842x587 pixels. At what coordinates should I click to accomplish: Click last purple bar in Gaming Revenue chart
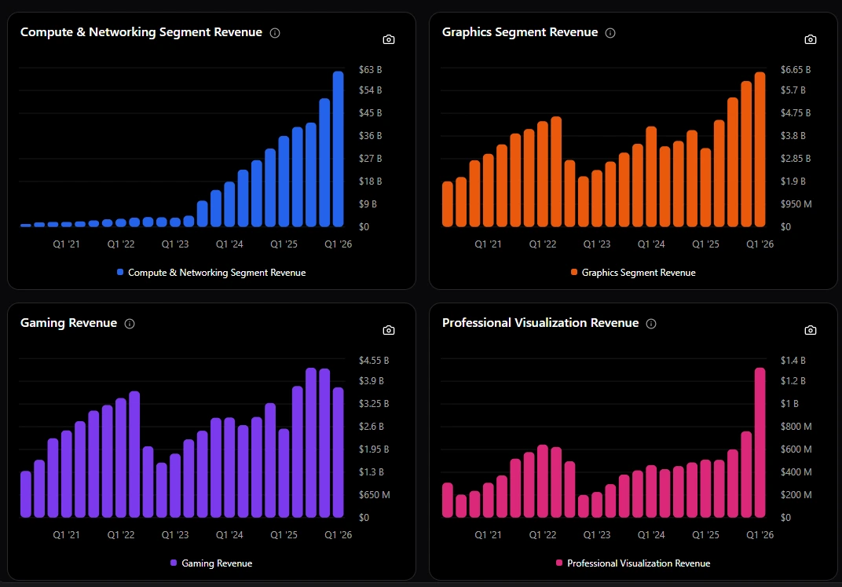click(339, 452)
